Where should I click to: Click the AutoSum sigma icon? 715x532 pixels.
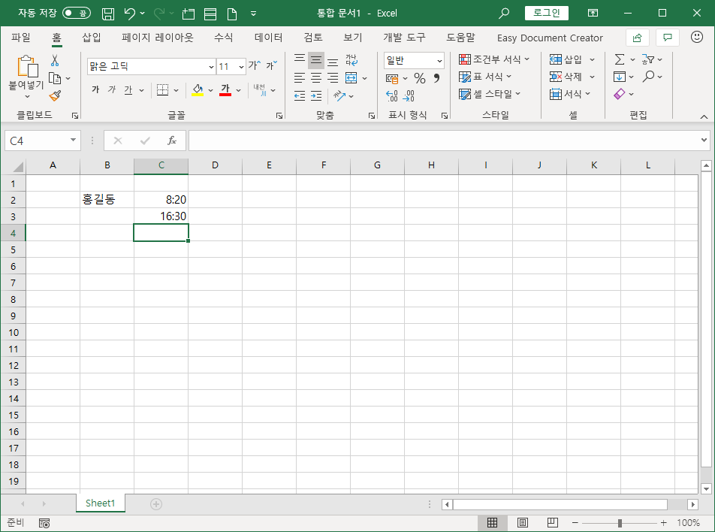[x=619, y=59]
